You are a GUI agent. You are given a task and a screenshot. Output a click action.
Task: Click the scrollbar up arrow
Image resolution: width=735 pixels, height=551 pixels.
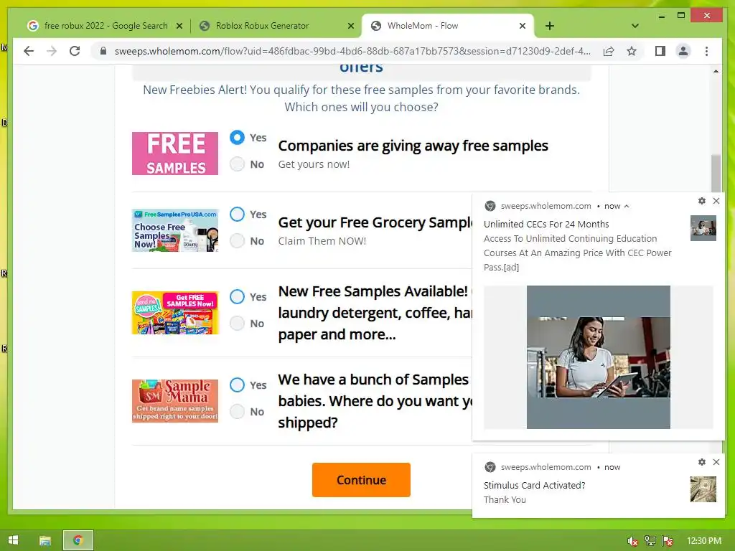click(x=716, y=71)
